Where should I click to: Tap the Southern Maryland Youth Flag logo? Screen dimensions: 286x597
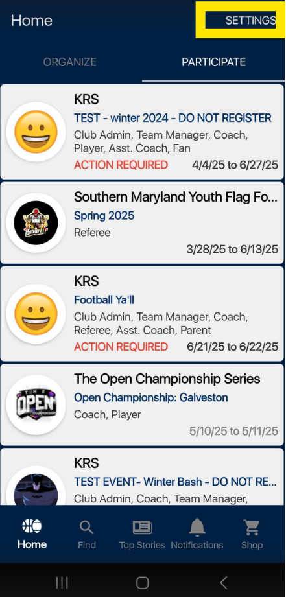tap(36, 223)
